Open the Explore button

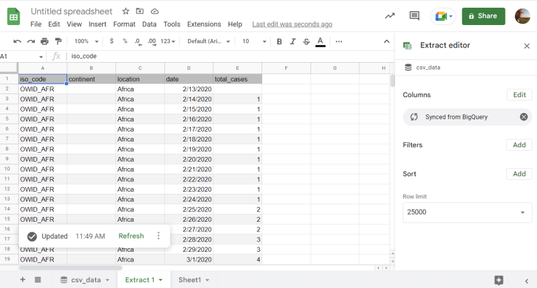pos(499,280)
